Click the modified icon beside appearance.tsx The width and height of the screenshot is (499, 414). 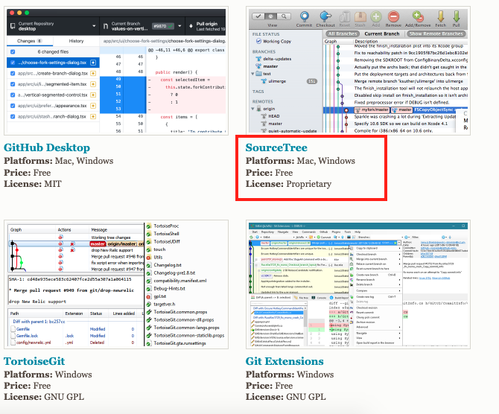coord(93,106)
